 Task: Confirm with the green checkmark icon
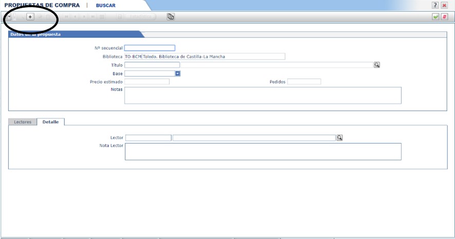tap(435, 17)
